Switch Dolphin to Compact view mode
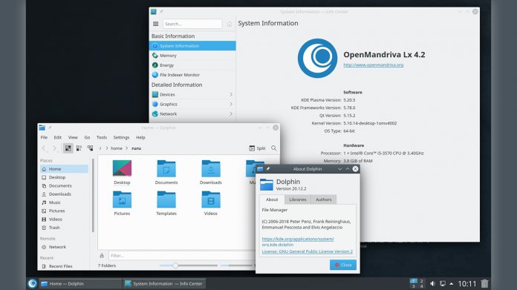This screenshot has height=290, width=517. coord(79,148)
